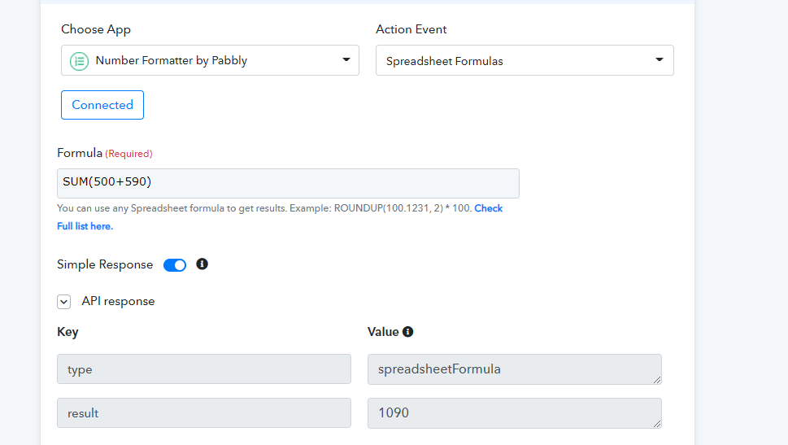Click the type key field
Image resolution: width=788 pixels, height=445 pixels.
(204, 369)
